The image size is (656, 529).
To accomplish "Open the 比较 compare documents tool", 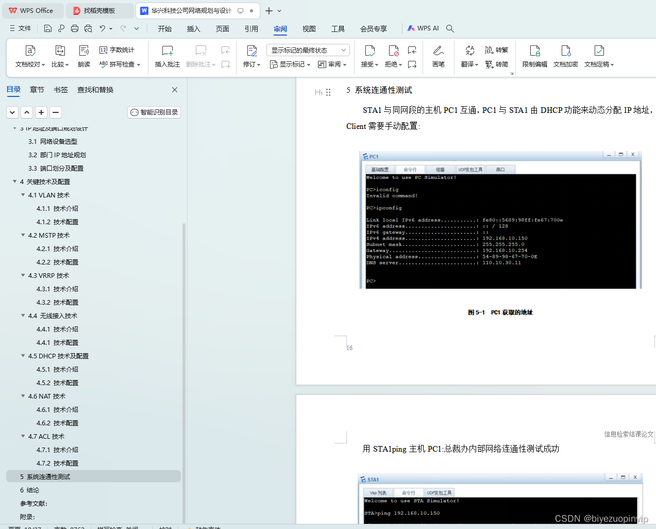I will [x=60, y=57].
